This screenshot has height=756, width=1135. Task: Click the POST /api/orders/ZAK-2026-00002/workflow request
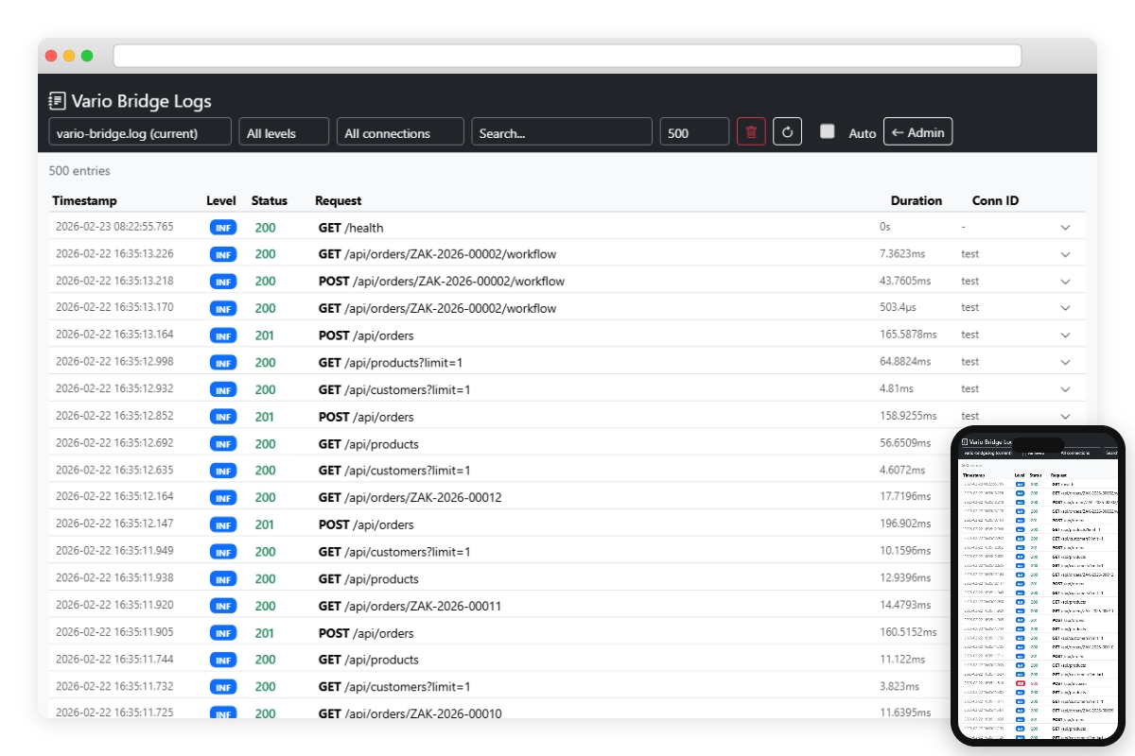[x=442, y=281]
